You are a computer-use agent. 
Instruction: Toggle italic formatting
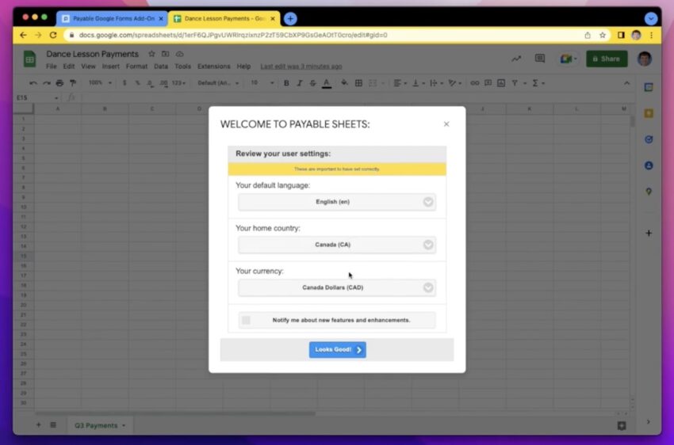pos(300,83)
